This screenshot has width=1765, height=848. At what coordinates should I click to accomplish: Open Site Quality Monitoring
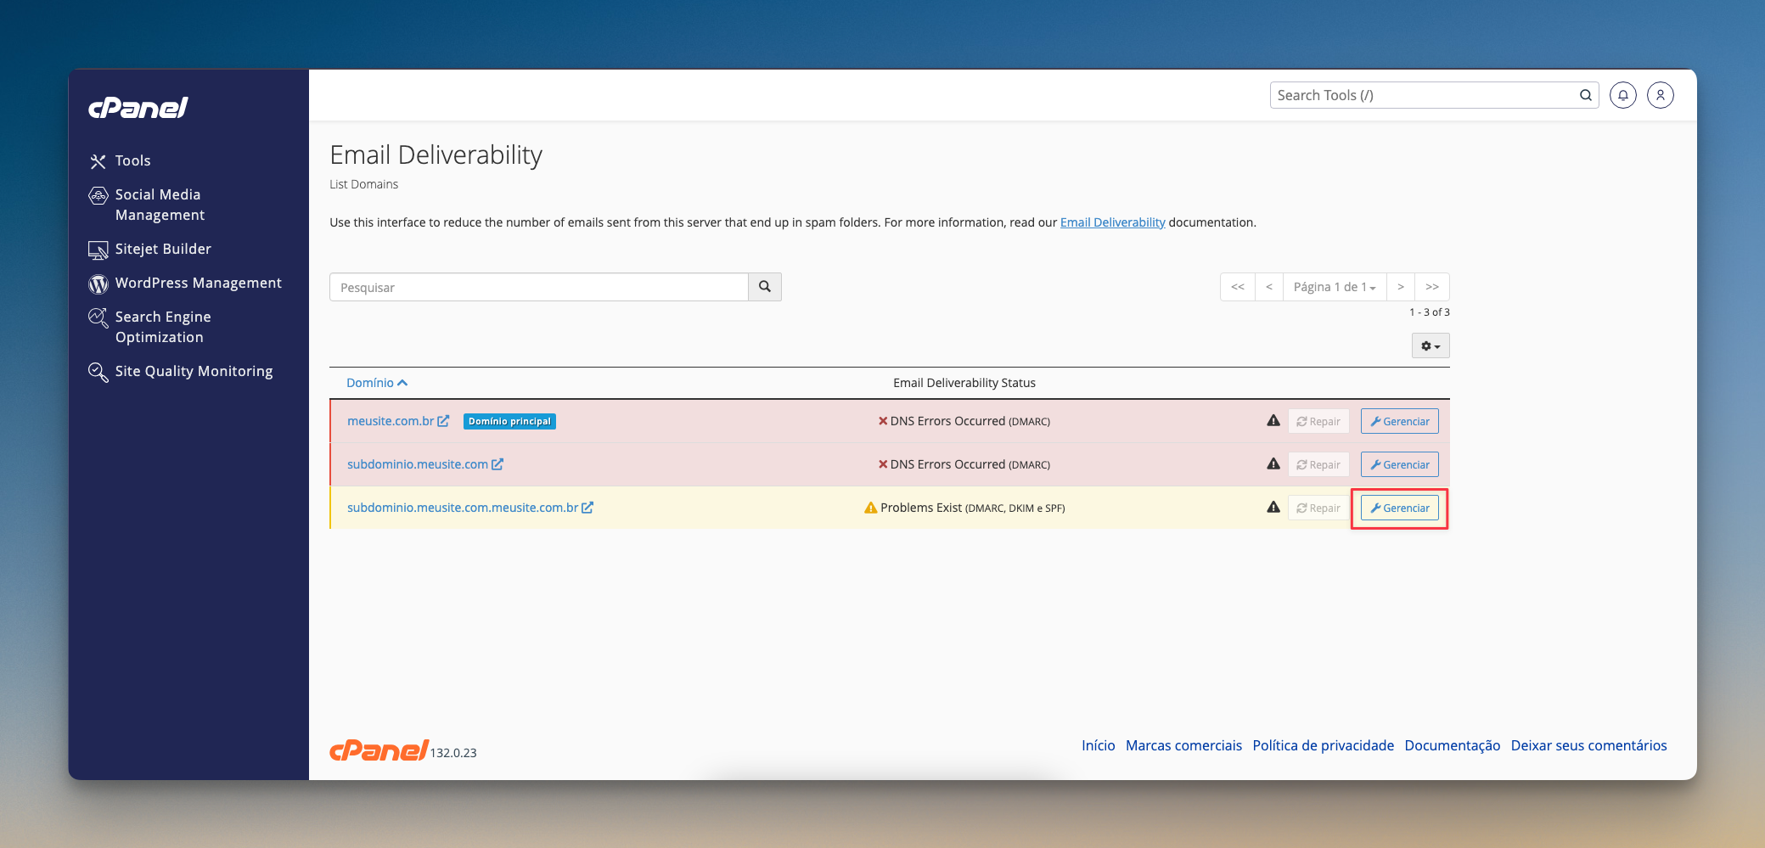pos(194,371)
